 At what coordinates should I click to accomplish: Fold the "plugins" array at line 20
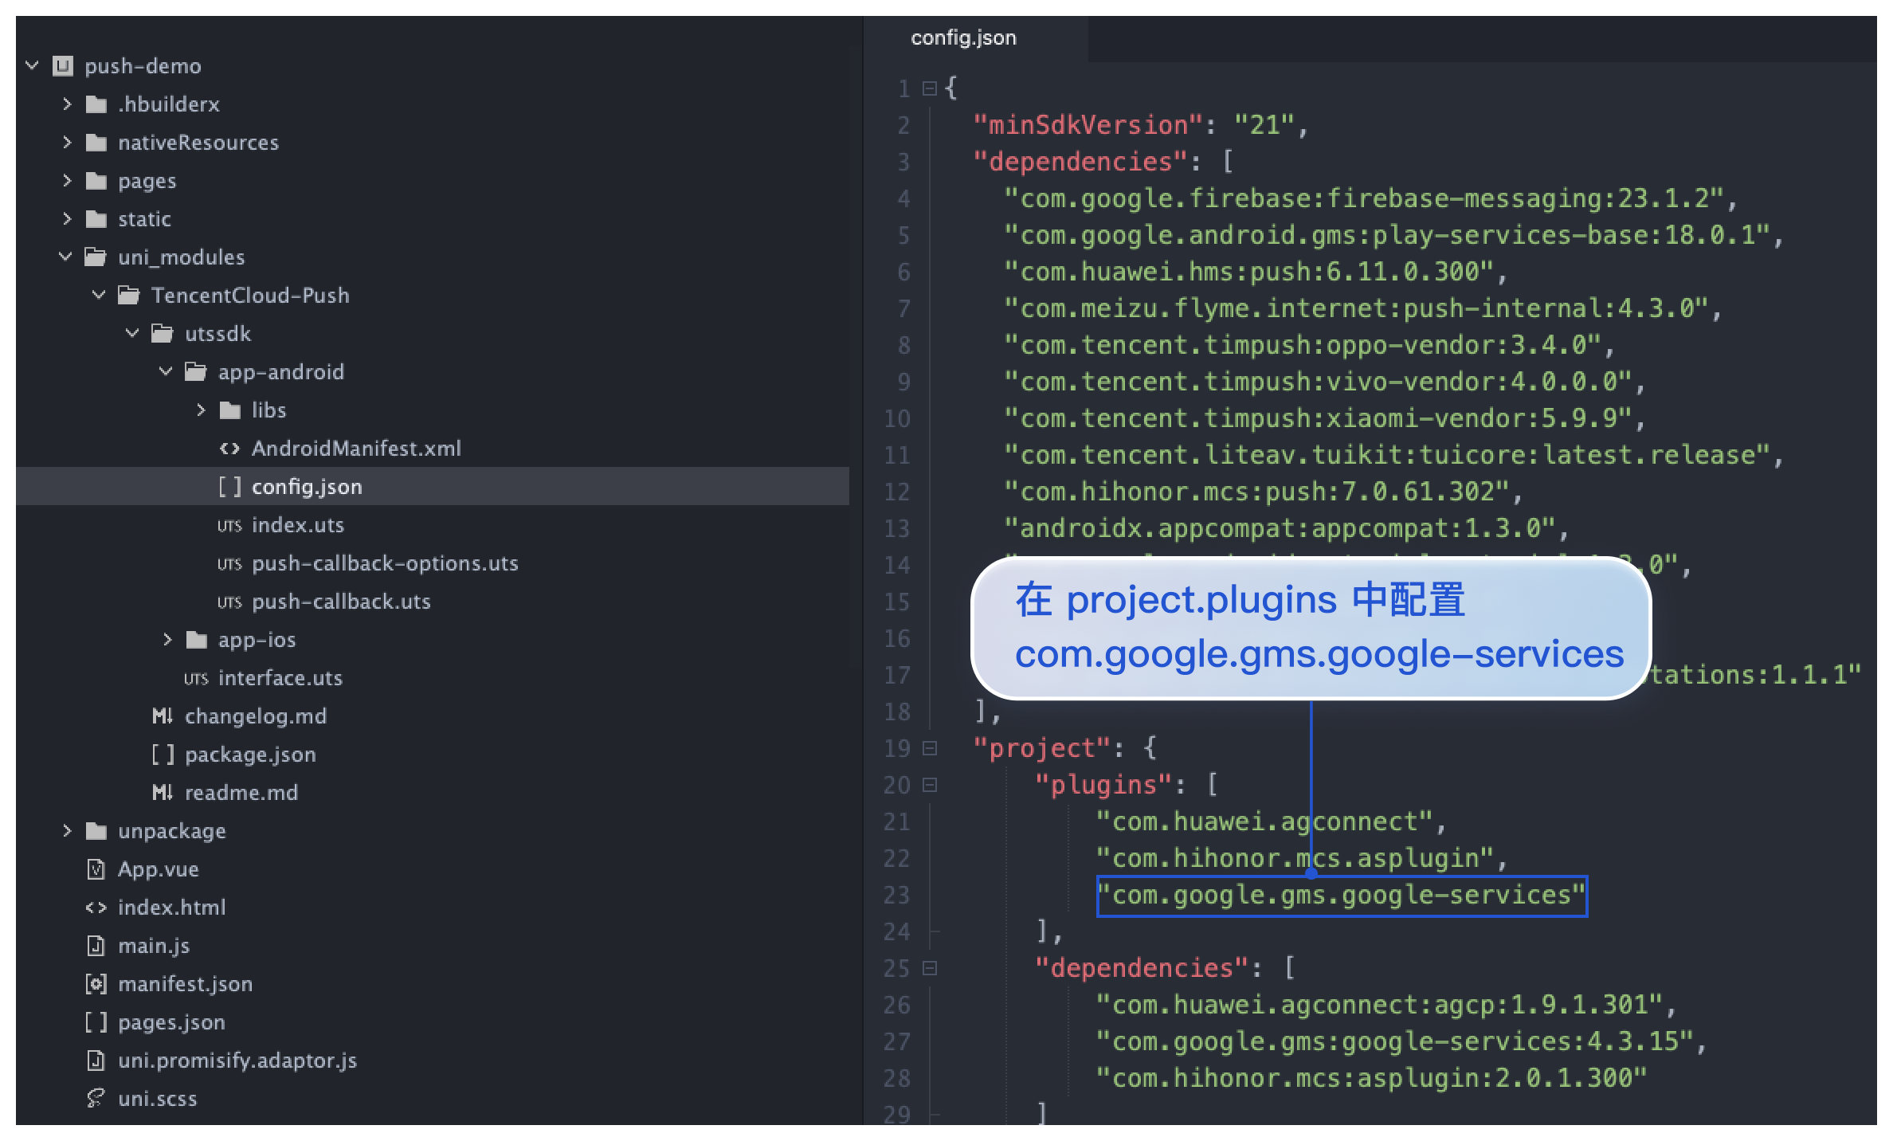coord(929,785)
